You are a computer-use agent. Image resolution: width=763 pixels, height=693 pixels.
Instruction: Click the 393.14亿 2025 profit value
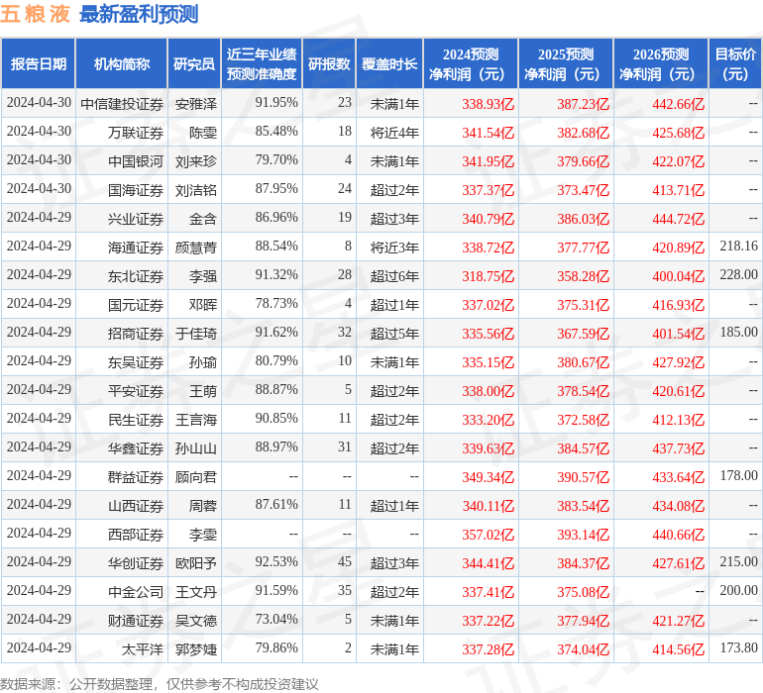coord(583,535)
